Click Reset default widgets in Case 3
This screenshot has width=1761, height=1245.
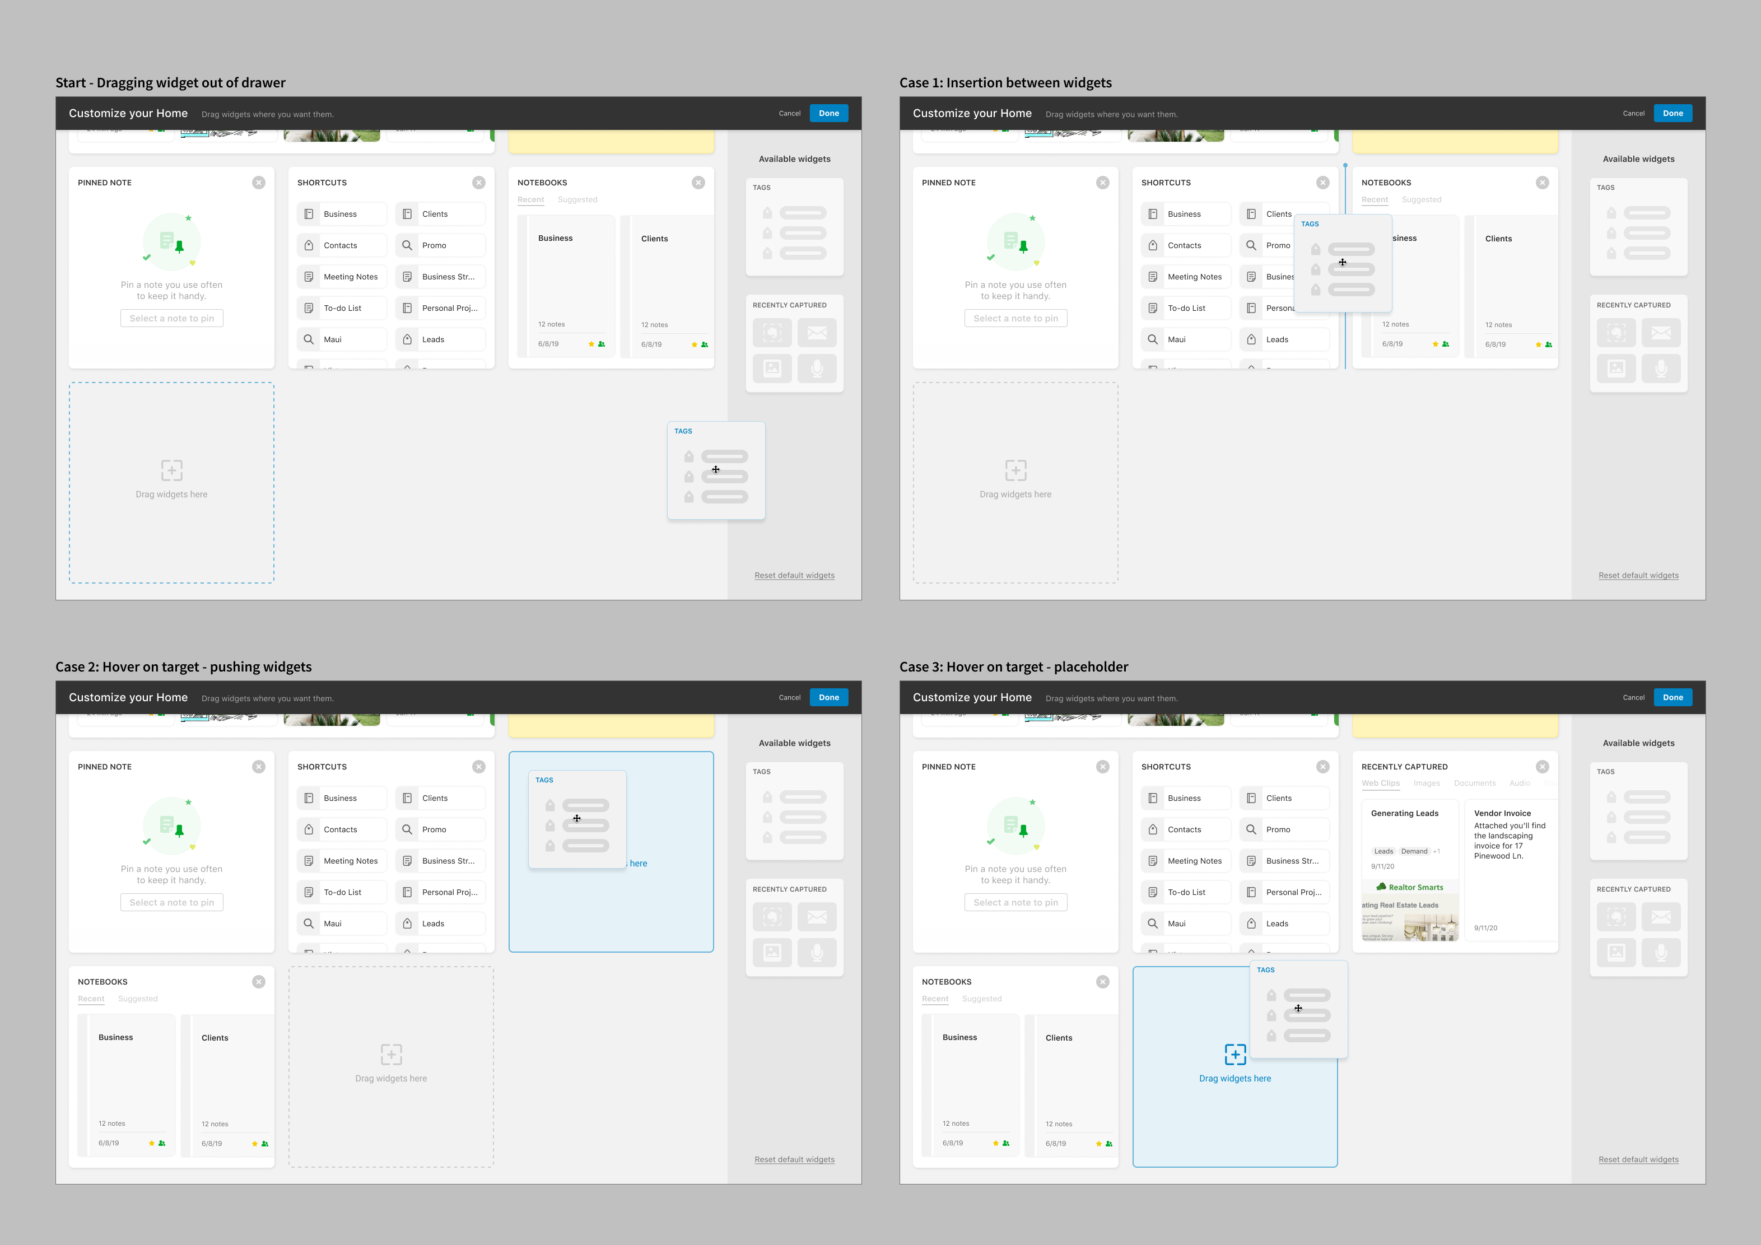1638,1159
